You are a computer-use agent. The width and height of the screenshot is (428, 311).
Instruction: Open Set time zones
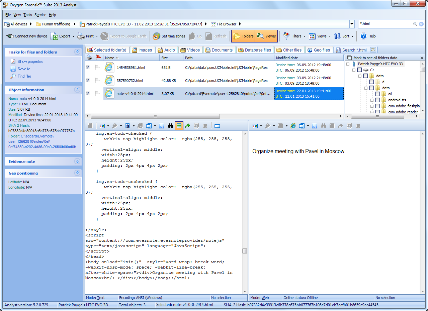coord(169,36)
